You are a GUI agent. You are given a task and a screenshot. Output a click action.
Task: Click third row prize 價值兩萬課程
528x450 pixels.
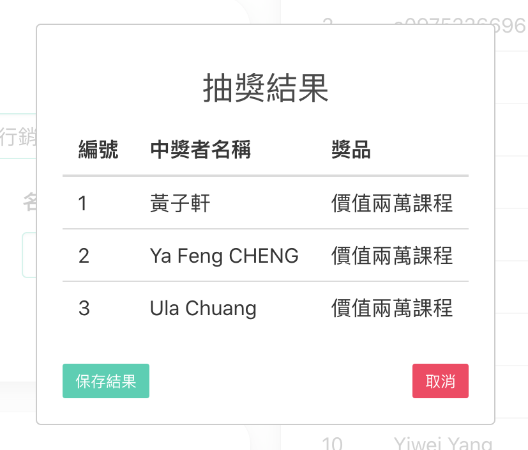392,308
